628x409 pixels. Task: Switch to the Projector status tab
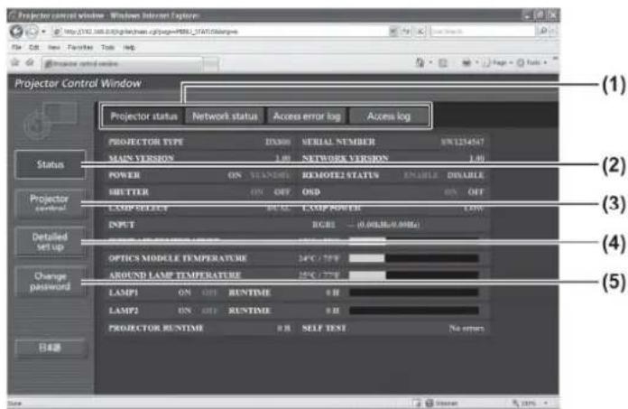point(143,116)
